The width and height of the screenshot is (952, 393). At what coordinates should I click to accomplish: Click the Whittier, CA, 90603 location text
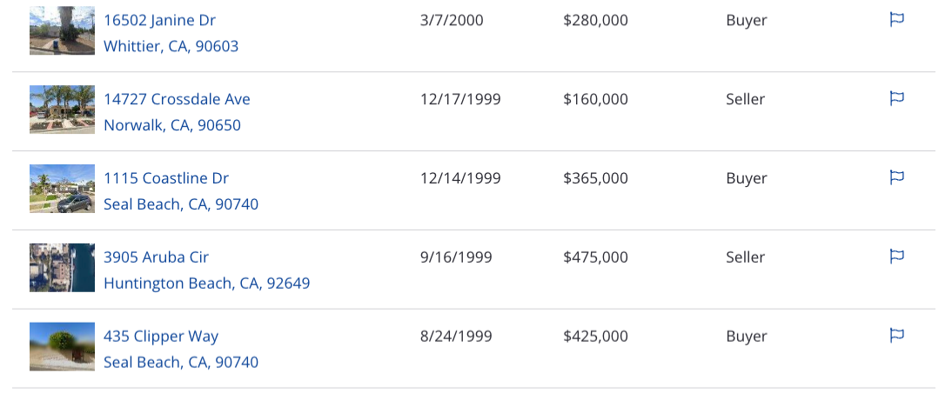(171, 46)
